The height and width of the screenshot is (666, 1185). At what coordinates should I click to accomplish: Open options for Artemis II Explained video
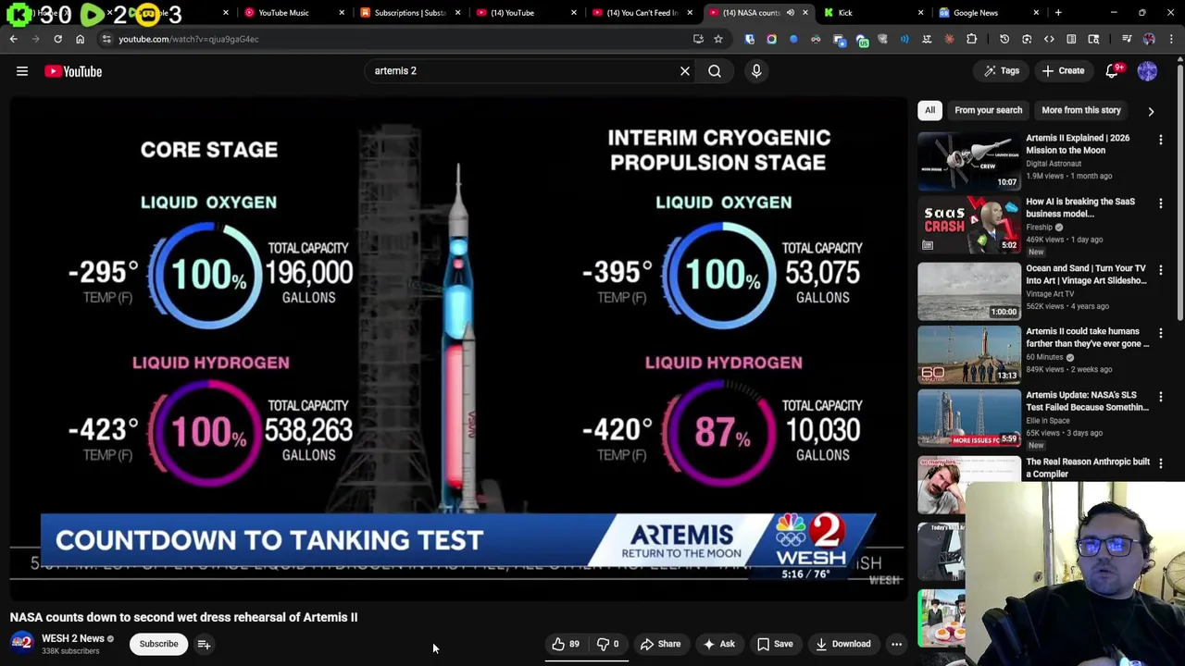(1160, 140)
